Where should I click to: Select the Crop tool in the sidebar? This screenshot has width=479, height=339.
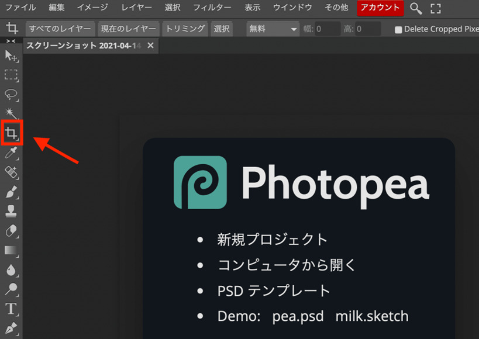coord(11,133)
